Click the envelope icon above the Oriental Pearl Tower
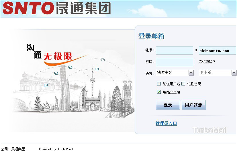 [x=97, y=69]
